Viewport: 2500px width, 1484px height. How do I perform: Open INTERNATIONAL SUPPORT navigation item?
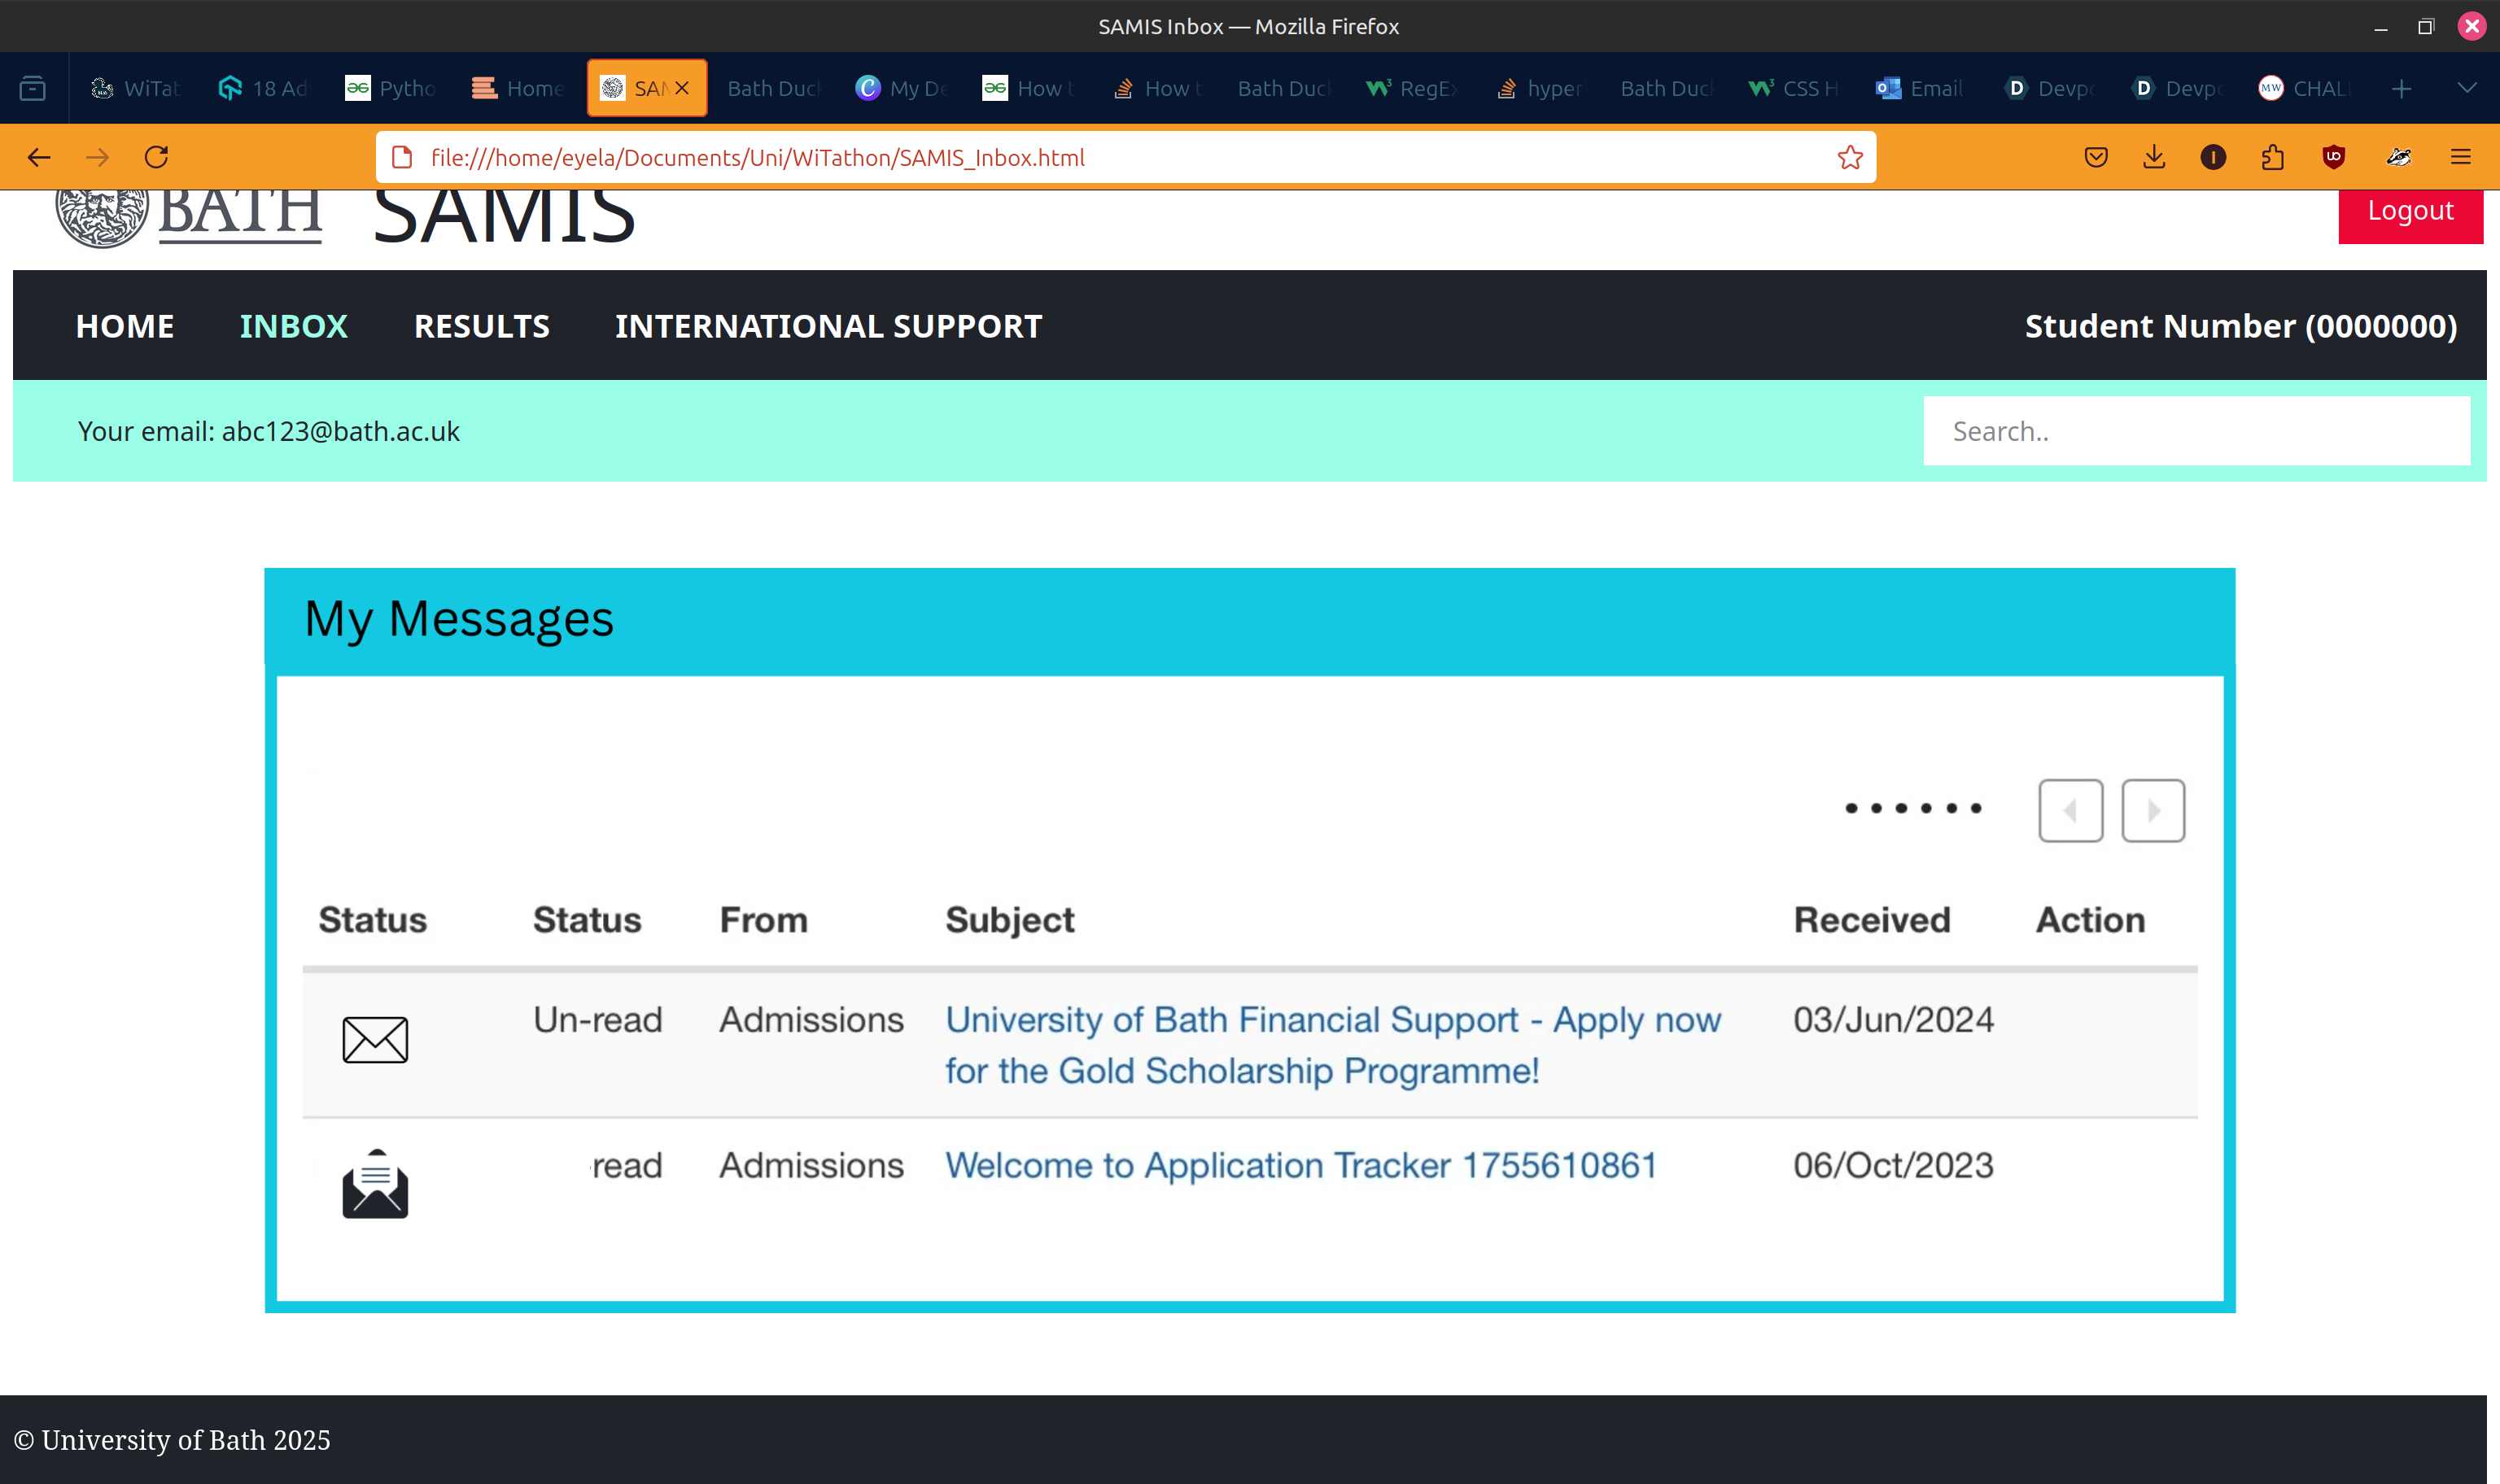[828, 326]
